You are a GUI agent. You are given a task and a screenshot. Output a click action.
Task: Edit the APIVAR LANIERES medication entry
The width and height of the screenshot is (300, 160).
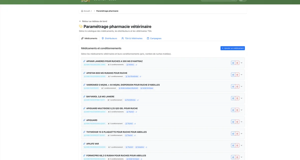(233, 63)
